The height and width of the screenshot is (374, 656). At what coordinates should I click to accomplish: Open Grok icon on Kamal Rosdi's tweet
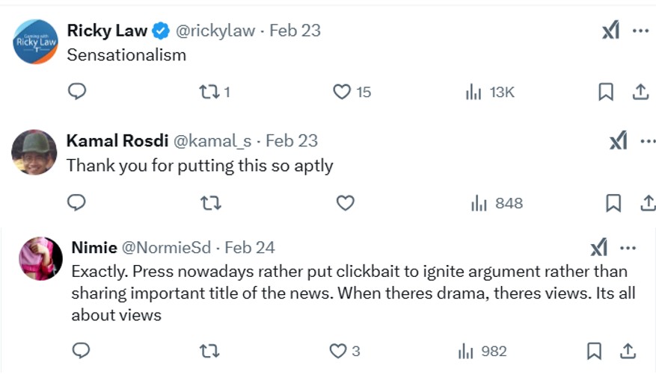point(619,140)
